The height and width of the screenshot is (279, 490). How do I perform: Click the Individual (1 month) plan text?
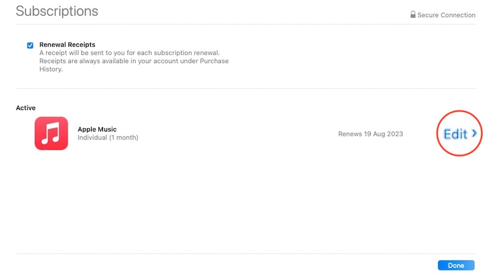click(108, 138)
